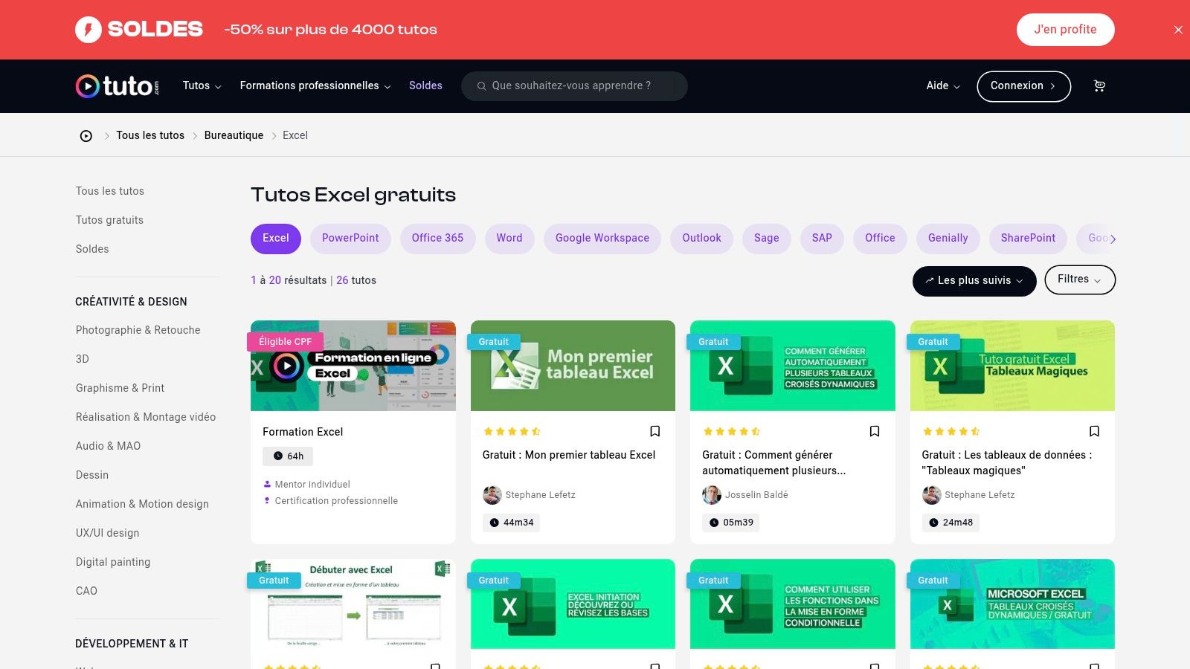Open the 'Les plus suivis' sort dropdown
This screenshot has width=1190, height=669.
point(974,281)
